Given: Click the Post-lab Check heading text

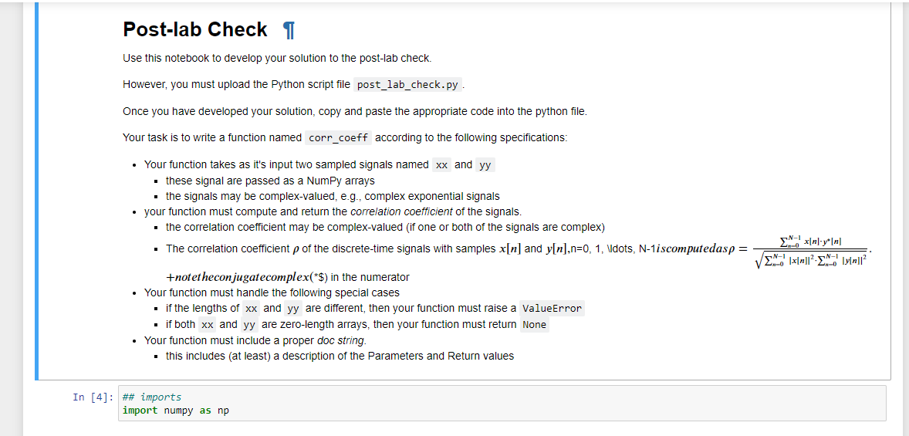Looking at the screenshot, I should coord(195,29).
